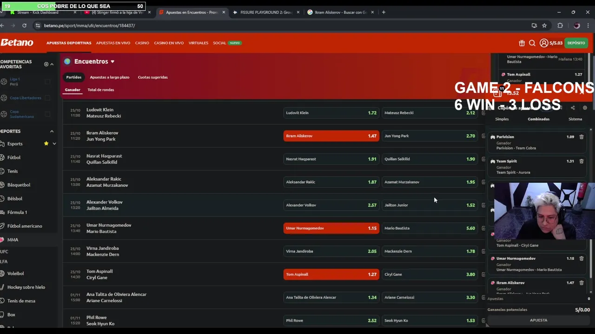The width and height of the screenshot is (595, 334).
Task: Open a new browser tab
Action: click(x=383, y=13)
